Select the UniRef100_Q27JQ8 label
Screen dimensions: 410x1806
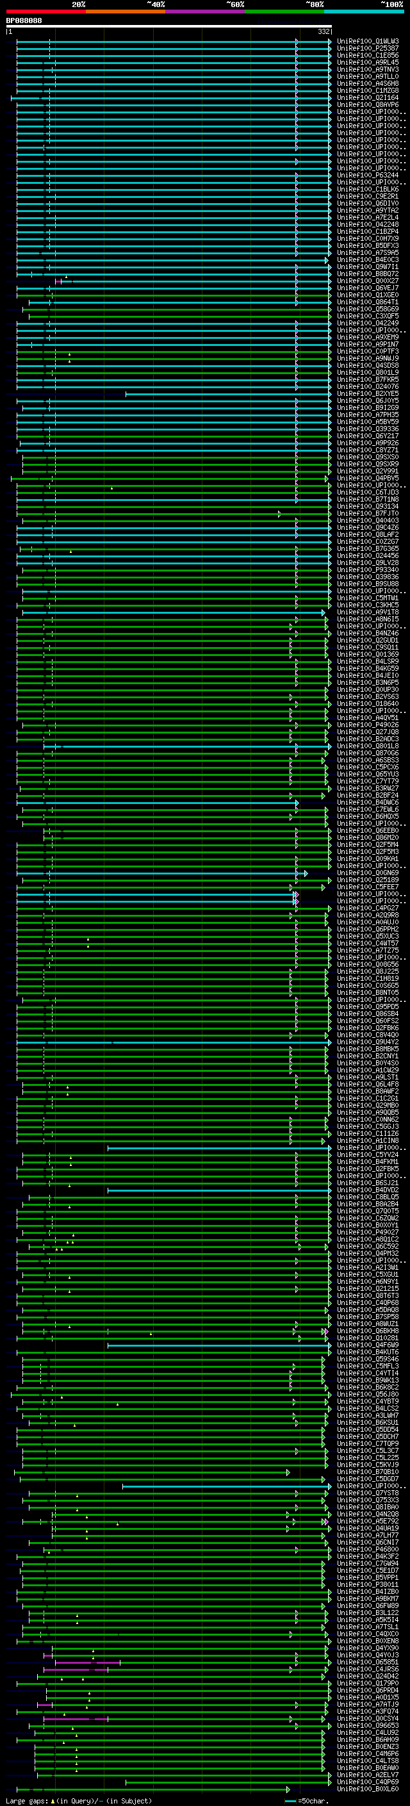point(368,732)
